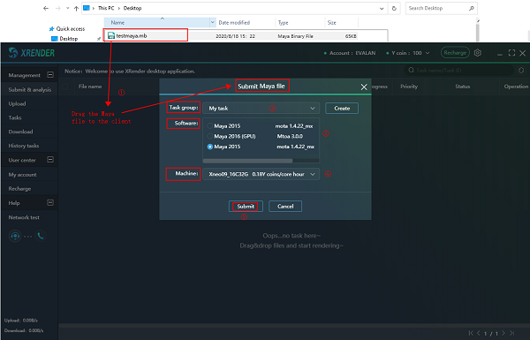Open Name column filter dropdown

click(213, 23)
